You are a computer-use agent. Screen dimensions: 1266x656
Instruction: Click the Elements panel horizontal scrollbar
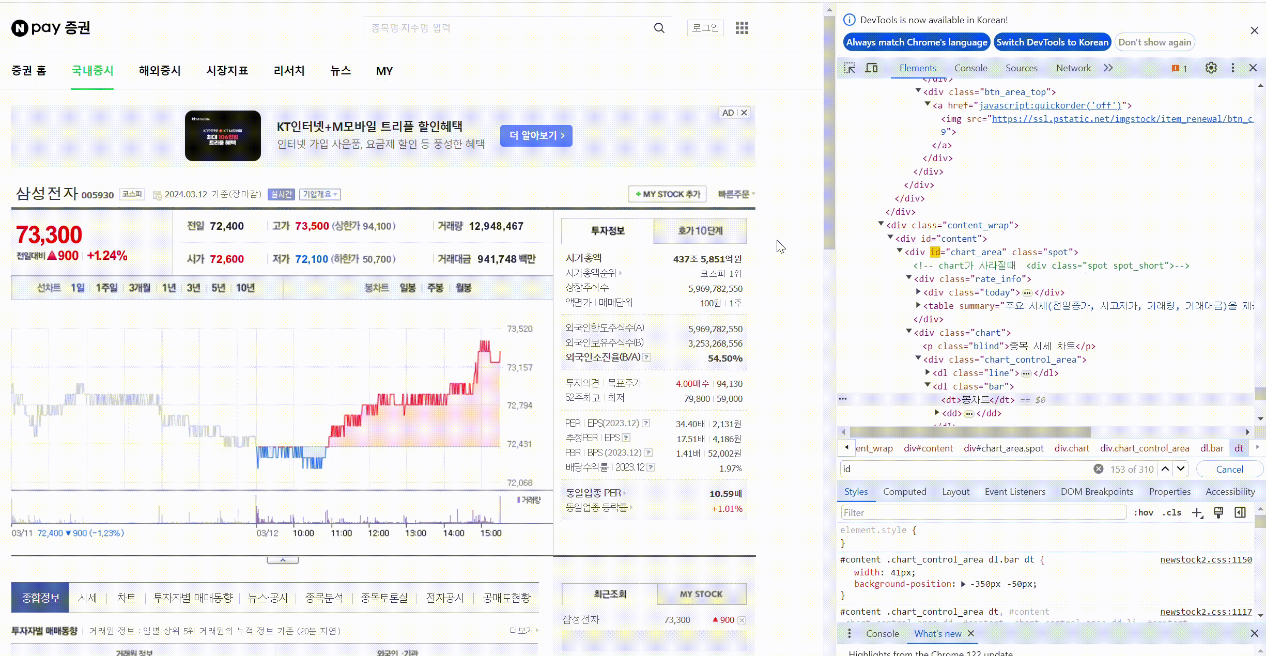click(970, 432)
